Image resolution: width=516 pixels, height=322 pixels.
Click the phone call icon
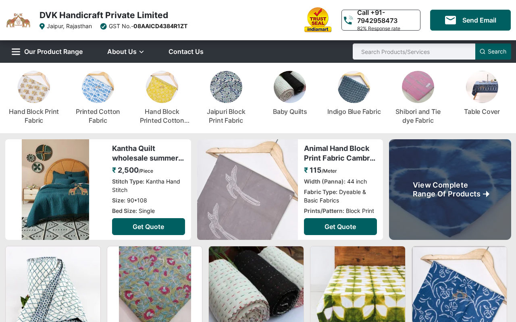pos(348,20)
